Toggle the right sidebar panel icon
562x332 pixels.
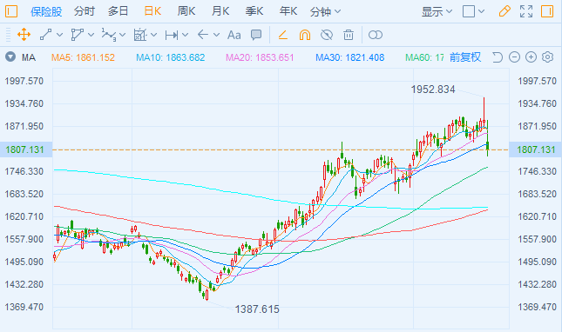click(x=547, y=11)
